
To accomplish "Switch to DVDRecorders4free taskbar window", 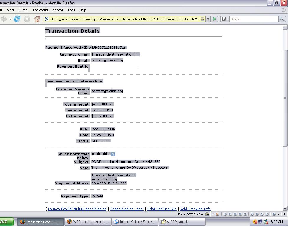I will (88, 222).
